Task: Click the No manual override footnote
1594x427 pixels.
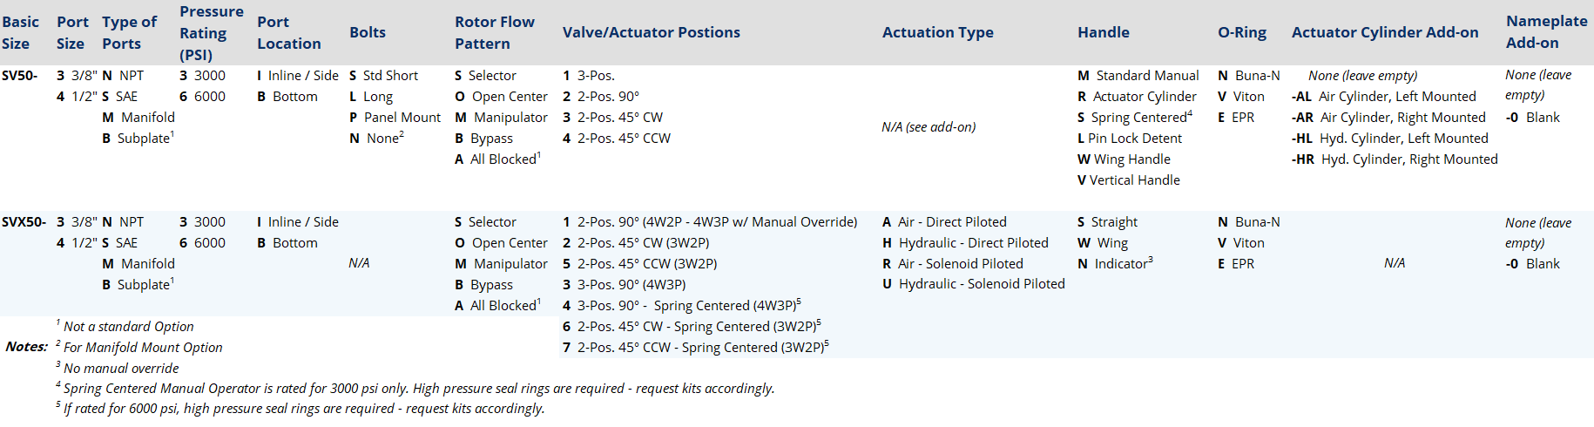Action: (118, 368)
